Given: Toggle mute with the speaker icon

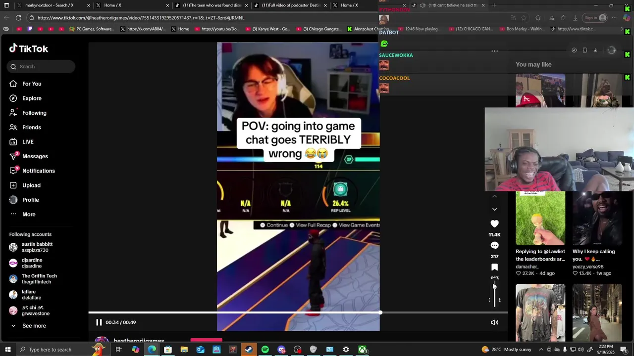Looking at the screenshot, I should click(x=494, y=322).
